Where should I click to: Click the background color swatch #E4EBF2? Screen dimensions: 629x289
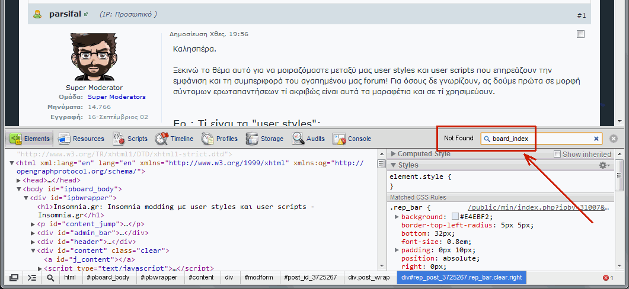click(x=455, y=217)
